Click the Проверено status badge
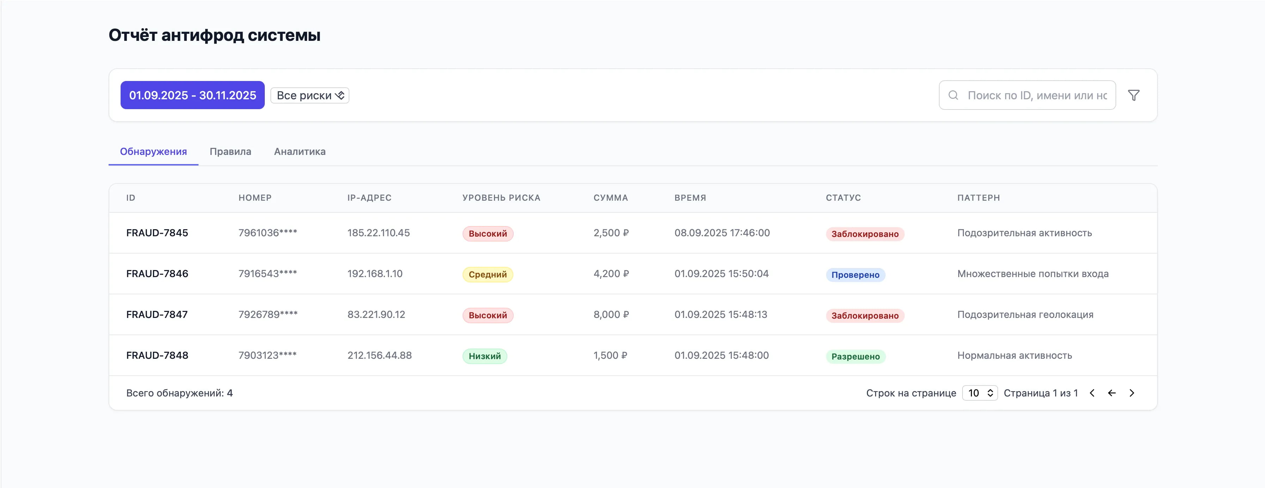Screen dimensions: 1265x488 click(855, 275)
